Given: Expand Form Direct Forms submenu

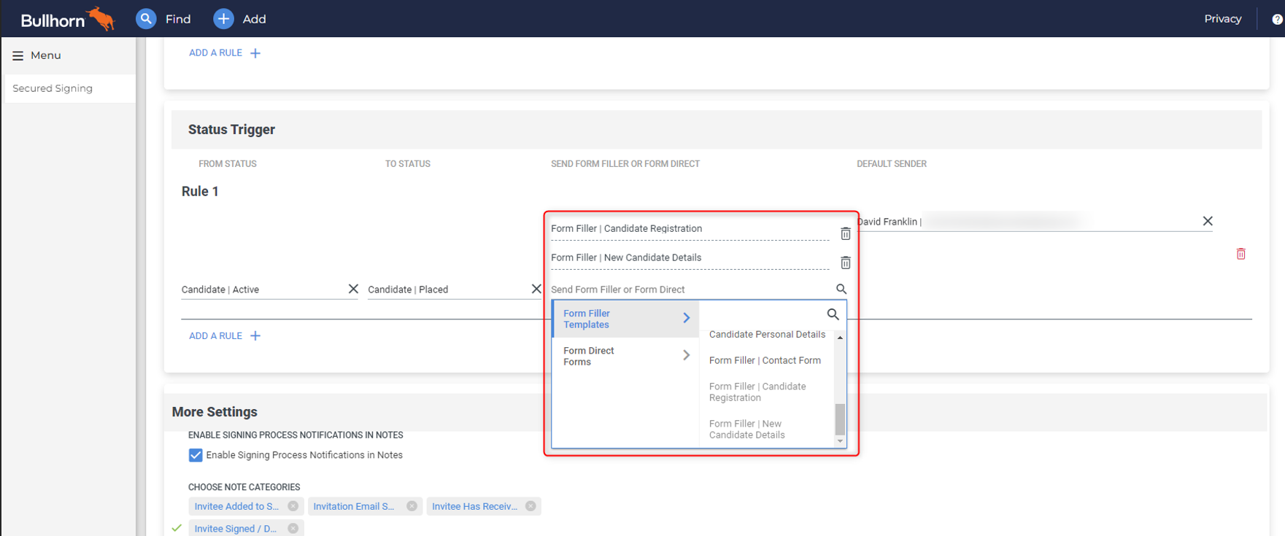Looking at the screenshot, I should pyautogui.click(x=625, y=356).
